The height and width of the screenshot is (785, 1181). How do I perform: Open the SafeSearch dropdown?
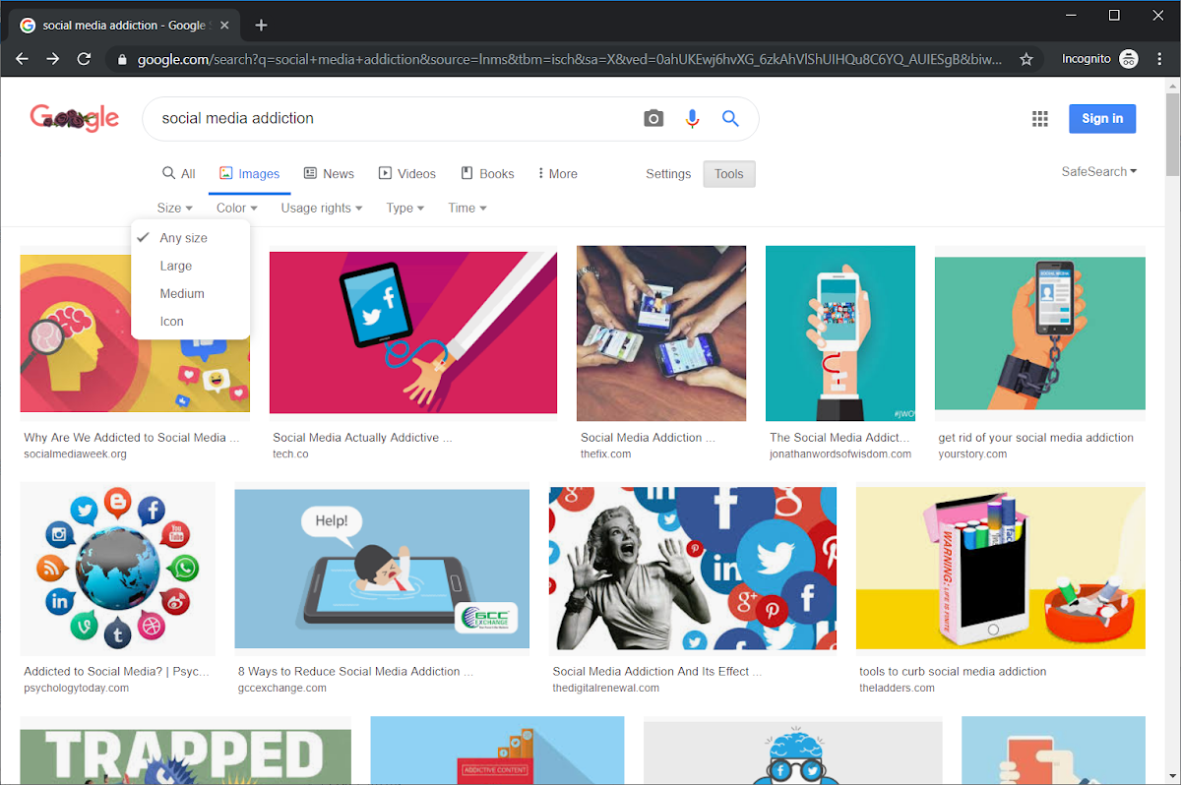click(1098, 171)
